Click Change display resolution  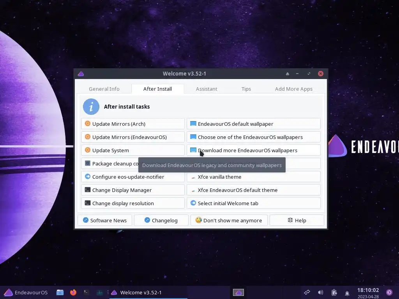point(133,203)
